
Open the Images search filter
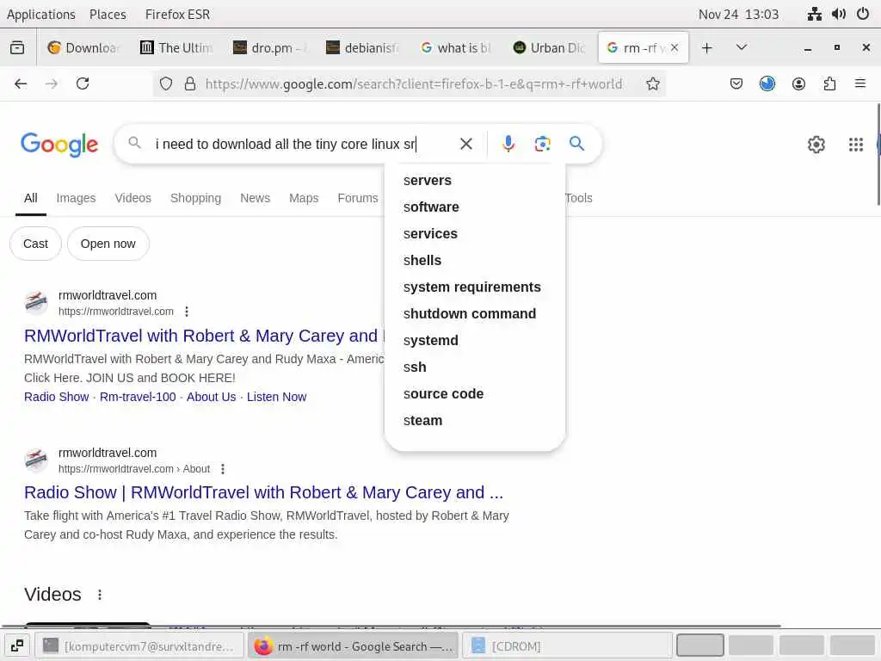[76, 198]
